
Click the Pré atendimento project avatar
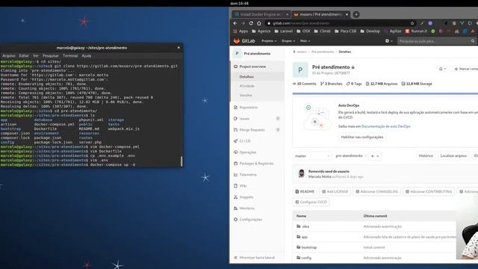(x=300, y=69)
